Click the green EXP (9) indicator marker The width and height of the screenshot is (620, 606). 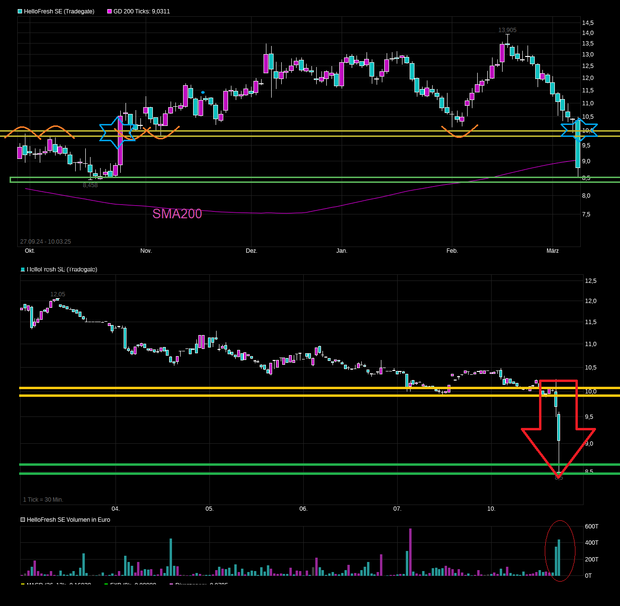click(x=105, y=584)
